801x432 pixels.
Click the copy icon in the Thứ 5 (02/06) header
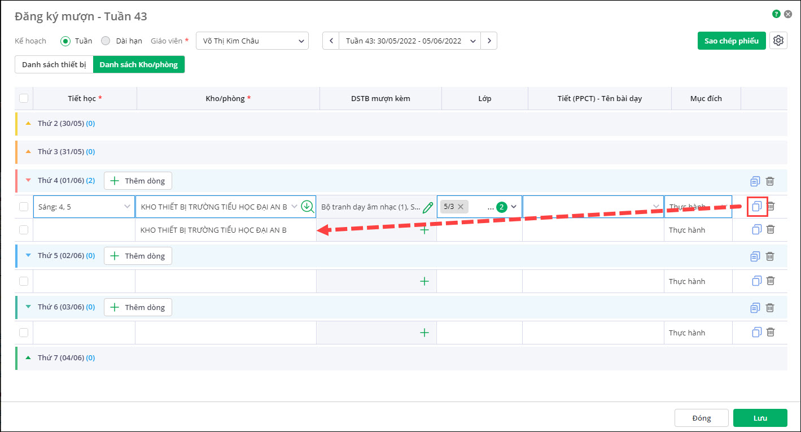[x=755, y=256]
